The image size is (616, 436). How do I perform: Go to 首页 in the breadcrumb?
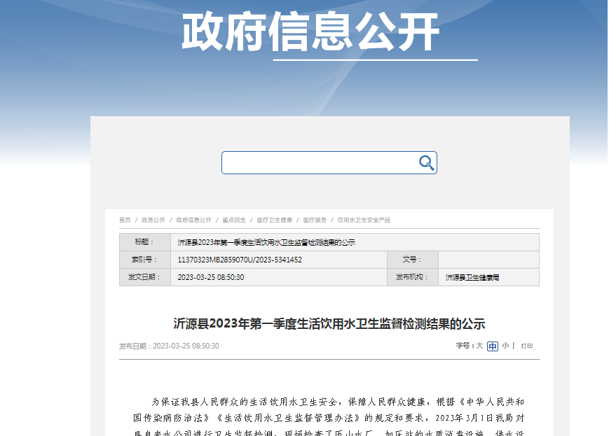tap(125, 220)
